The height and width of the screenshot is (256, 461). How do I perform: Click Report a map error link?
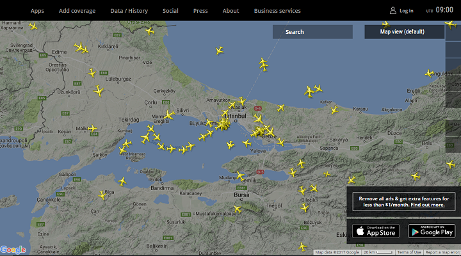[442, 252]
